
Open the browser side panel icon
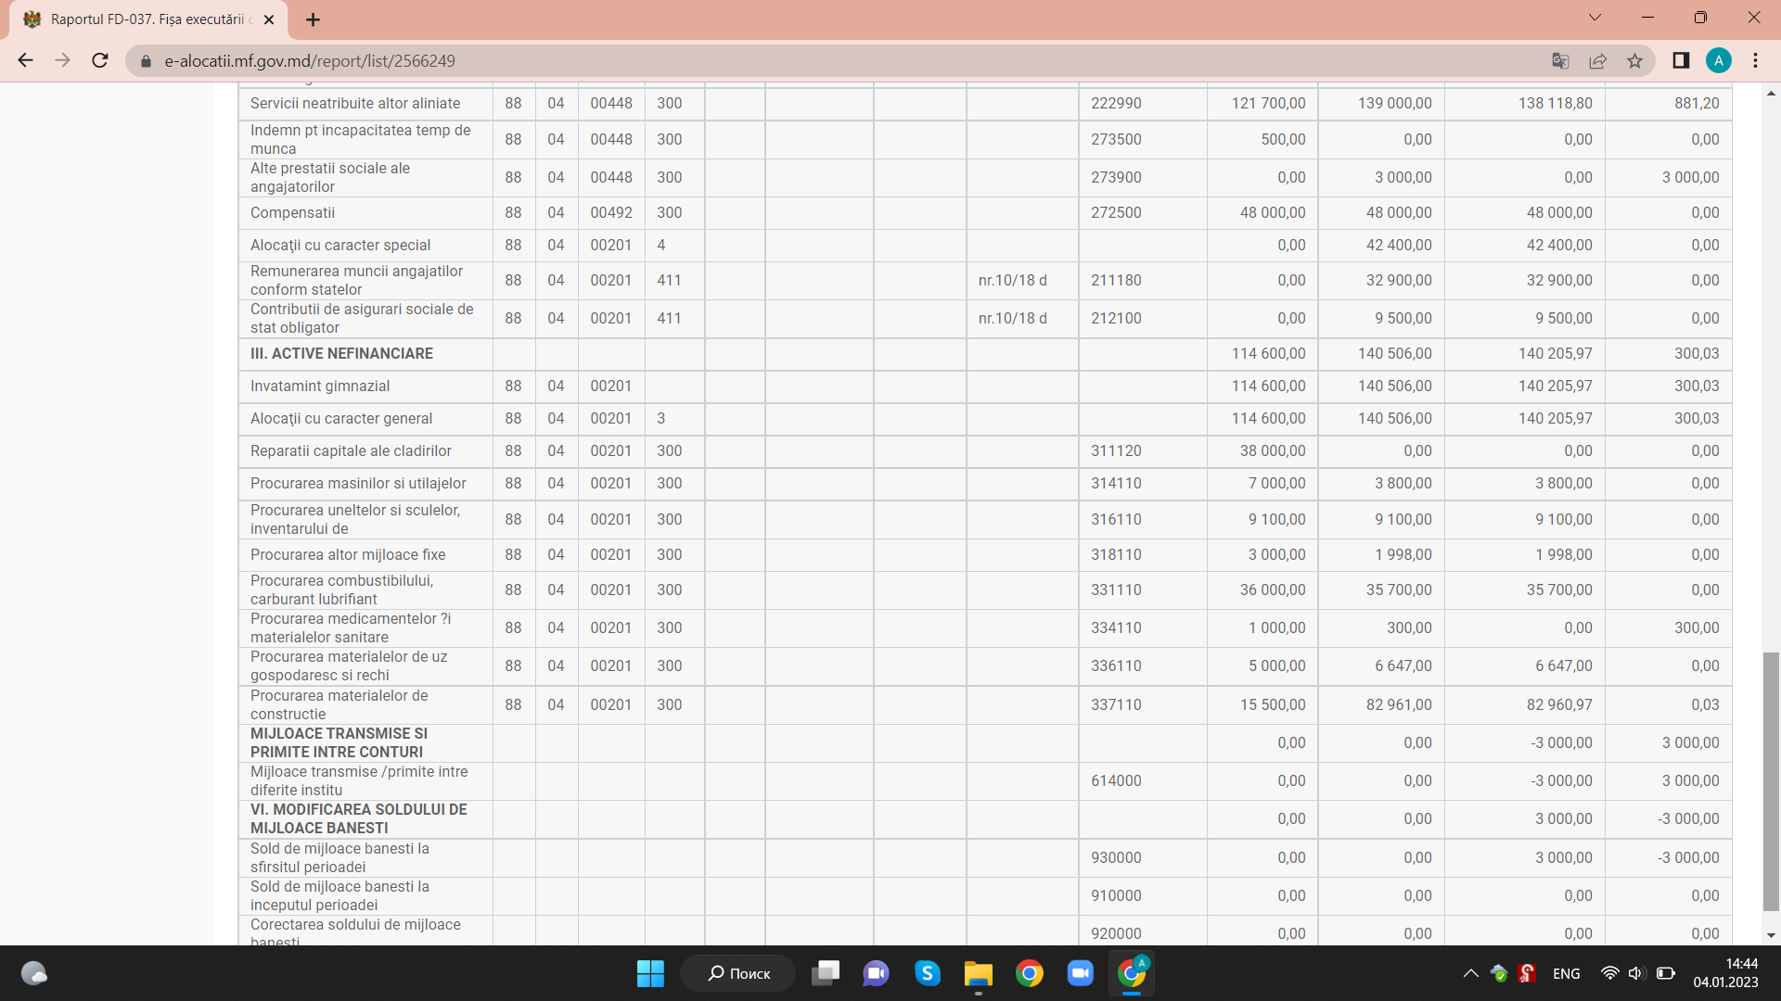pyautogui.click(x=1681, y=61)
